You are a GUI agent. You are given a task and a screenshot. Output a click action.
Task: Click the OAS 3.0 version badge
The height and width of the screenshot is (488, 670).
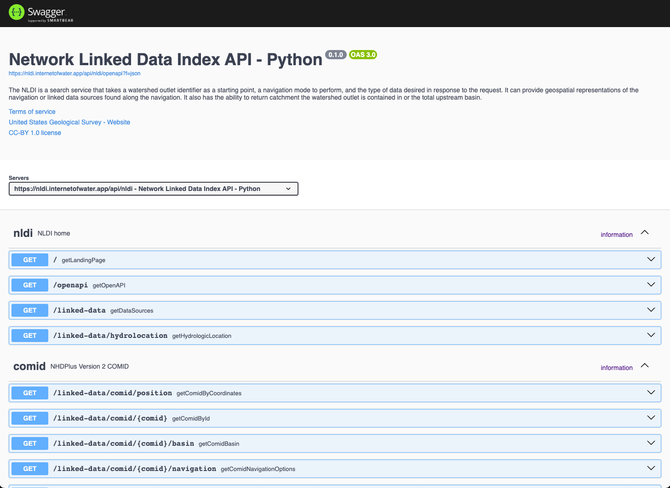point(363,55)
